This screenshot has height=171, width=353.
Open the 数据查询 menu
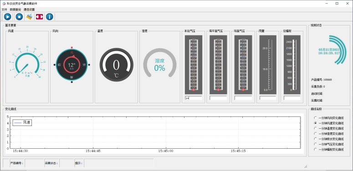point(15,10)
